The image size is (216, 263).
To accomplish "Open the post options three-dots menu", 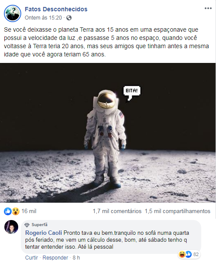I will 208,8.
